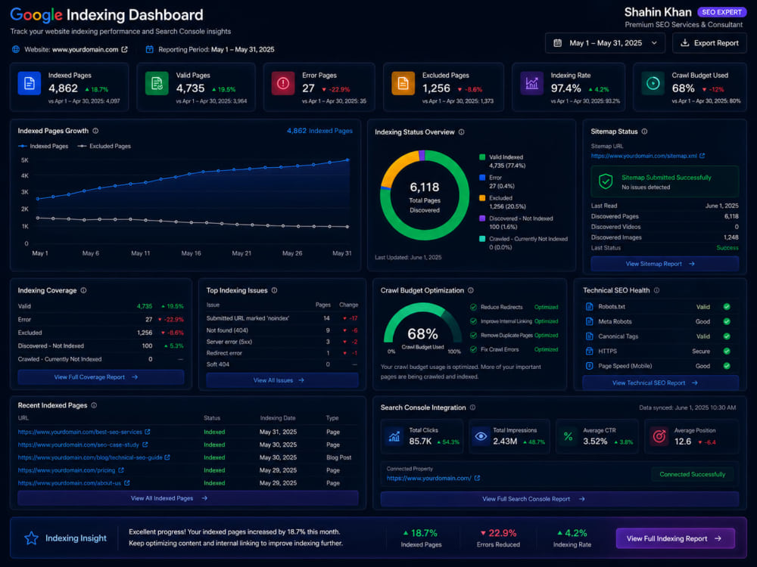Click View Technical SEO Report button
Screen dimensions: 757x567
(660, 383)
